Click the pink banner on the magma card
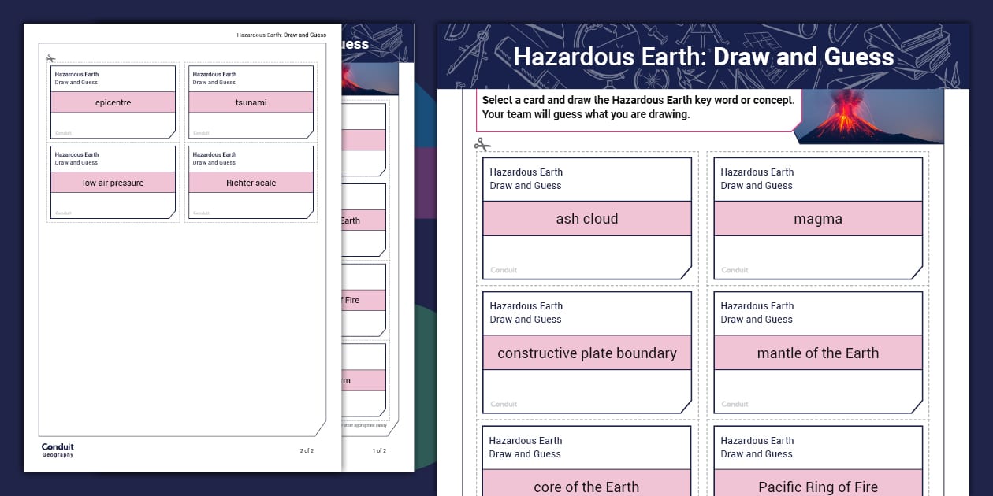The image size is (993, 496). pos(818,218)
